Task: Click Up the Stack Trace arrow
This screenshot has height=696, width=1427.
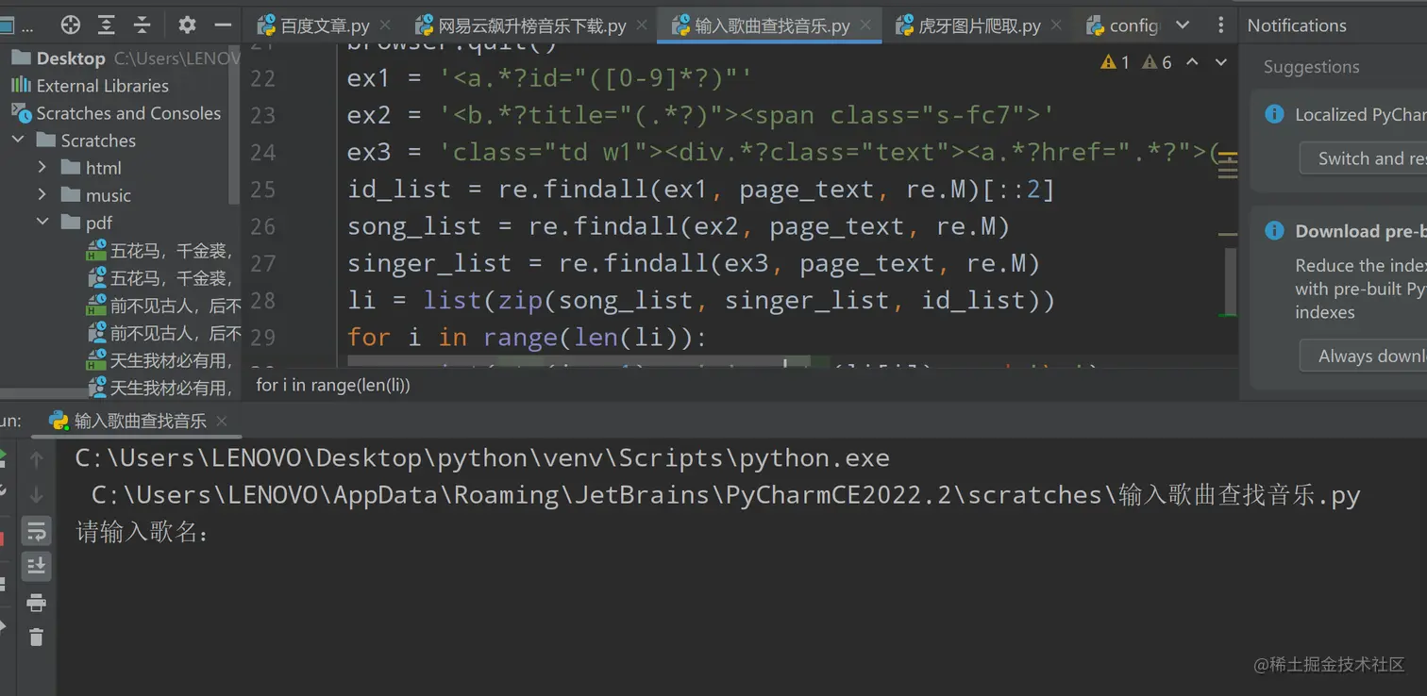Action: pyautogui.click(x=37, y=459)
